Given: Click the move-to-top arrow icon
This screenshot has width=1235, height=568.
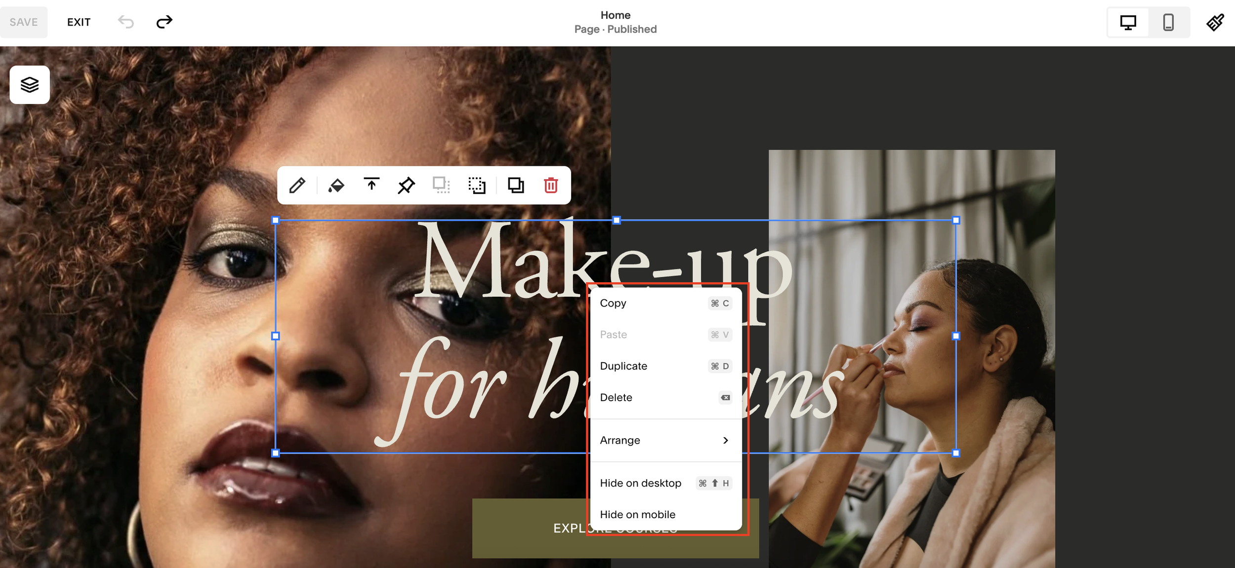Looking at the screenshot, I should 371,185.
